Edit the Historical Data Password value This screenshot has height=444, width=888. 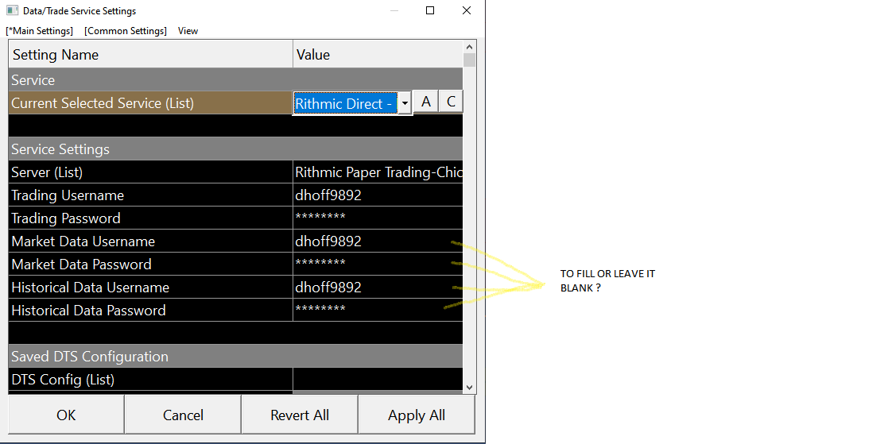tap(378, 311)
